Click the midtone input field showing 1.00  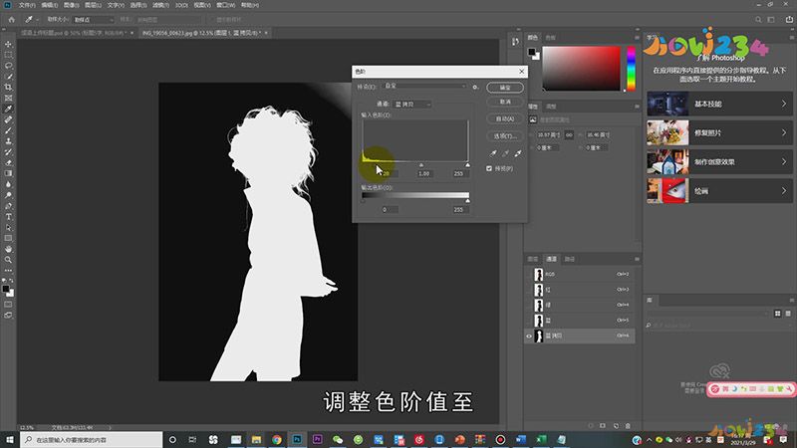click(424, 173)
